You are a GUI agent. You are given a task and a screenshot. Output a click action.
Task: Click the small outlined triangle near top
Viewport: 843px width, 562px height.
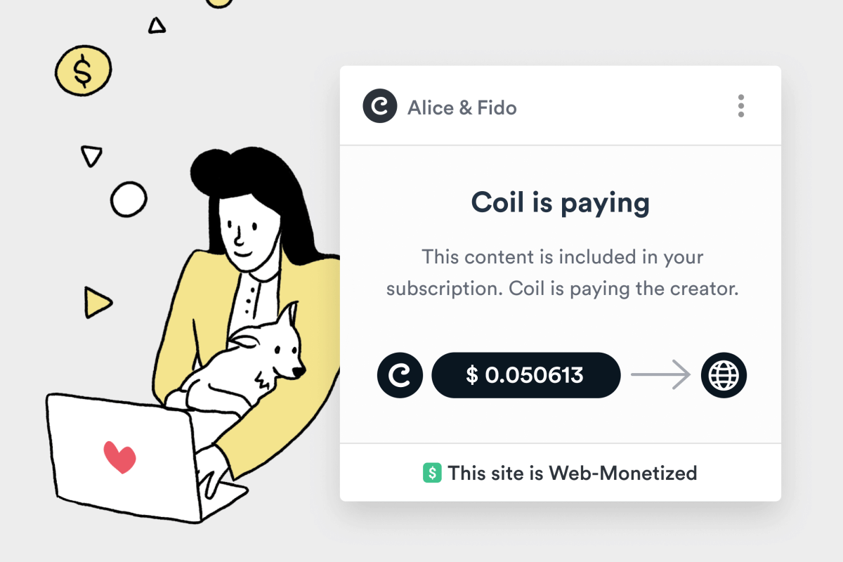pyautogui.click(x=157, y=27)
